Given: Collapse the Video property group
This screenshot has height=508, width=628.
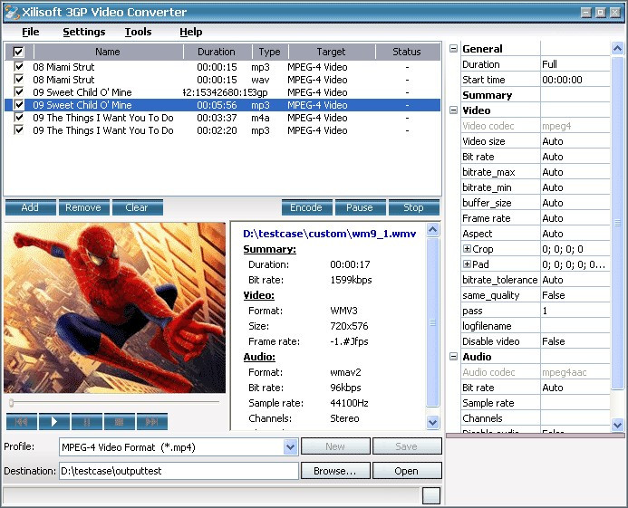Looking at the screenshot, I should coord(453,110).
